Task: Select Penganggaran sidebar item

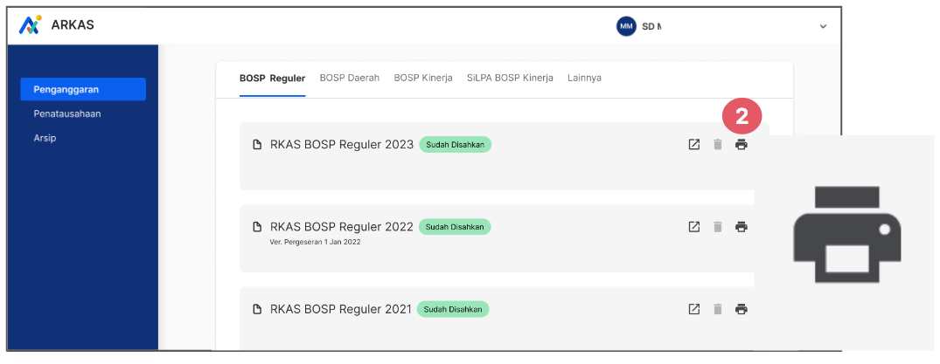Action: tap(83, 89)
